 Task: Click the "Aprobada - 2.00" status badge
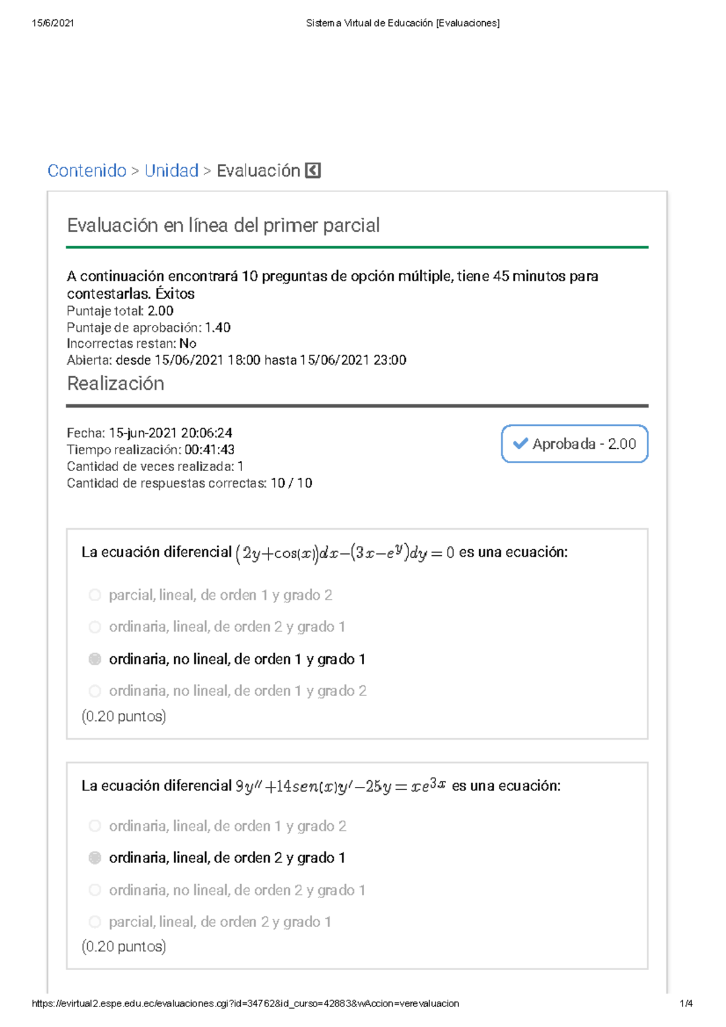pyautogui.click(x=574, y=445)
